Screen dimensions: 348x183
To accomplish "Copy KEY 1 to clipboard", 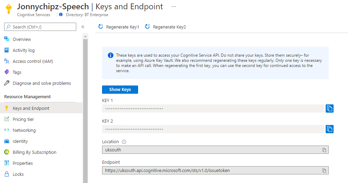I will click(x=329, y=108).
